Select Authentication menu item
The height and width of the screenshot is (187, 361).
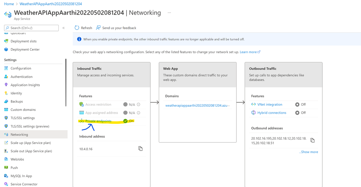(x=22, y=77)
